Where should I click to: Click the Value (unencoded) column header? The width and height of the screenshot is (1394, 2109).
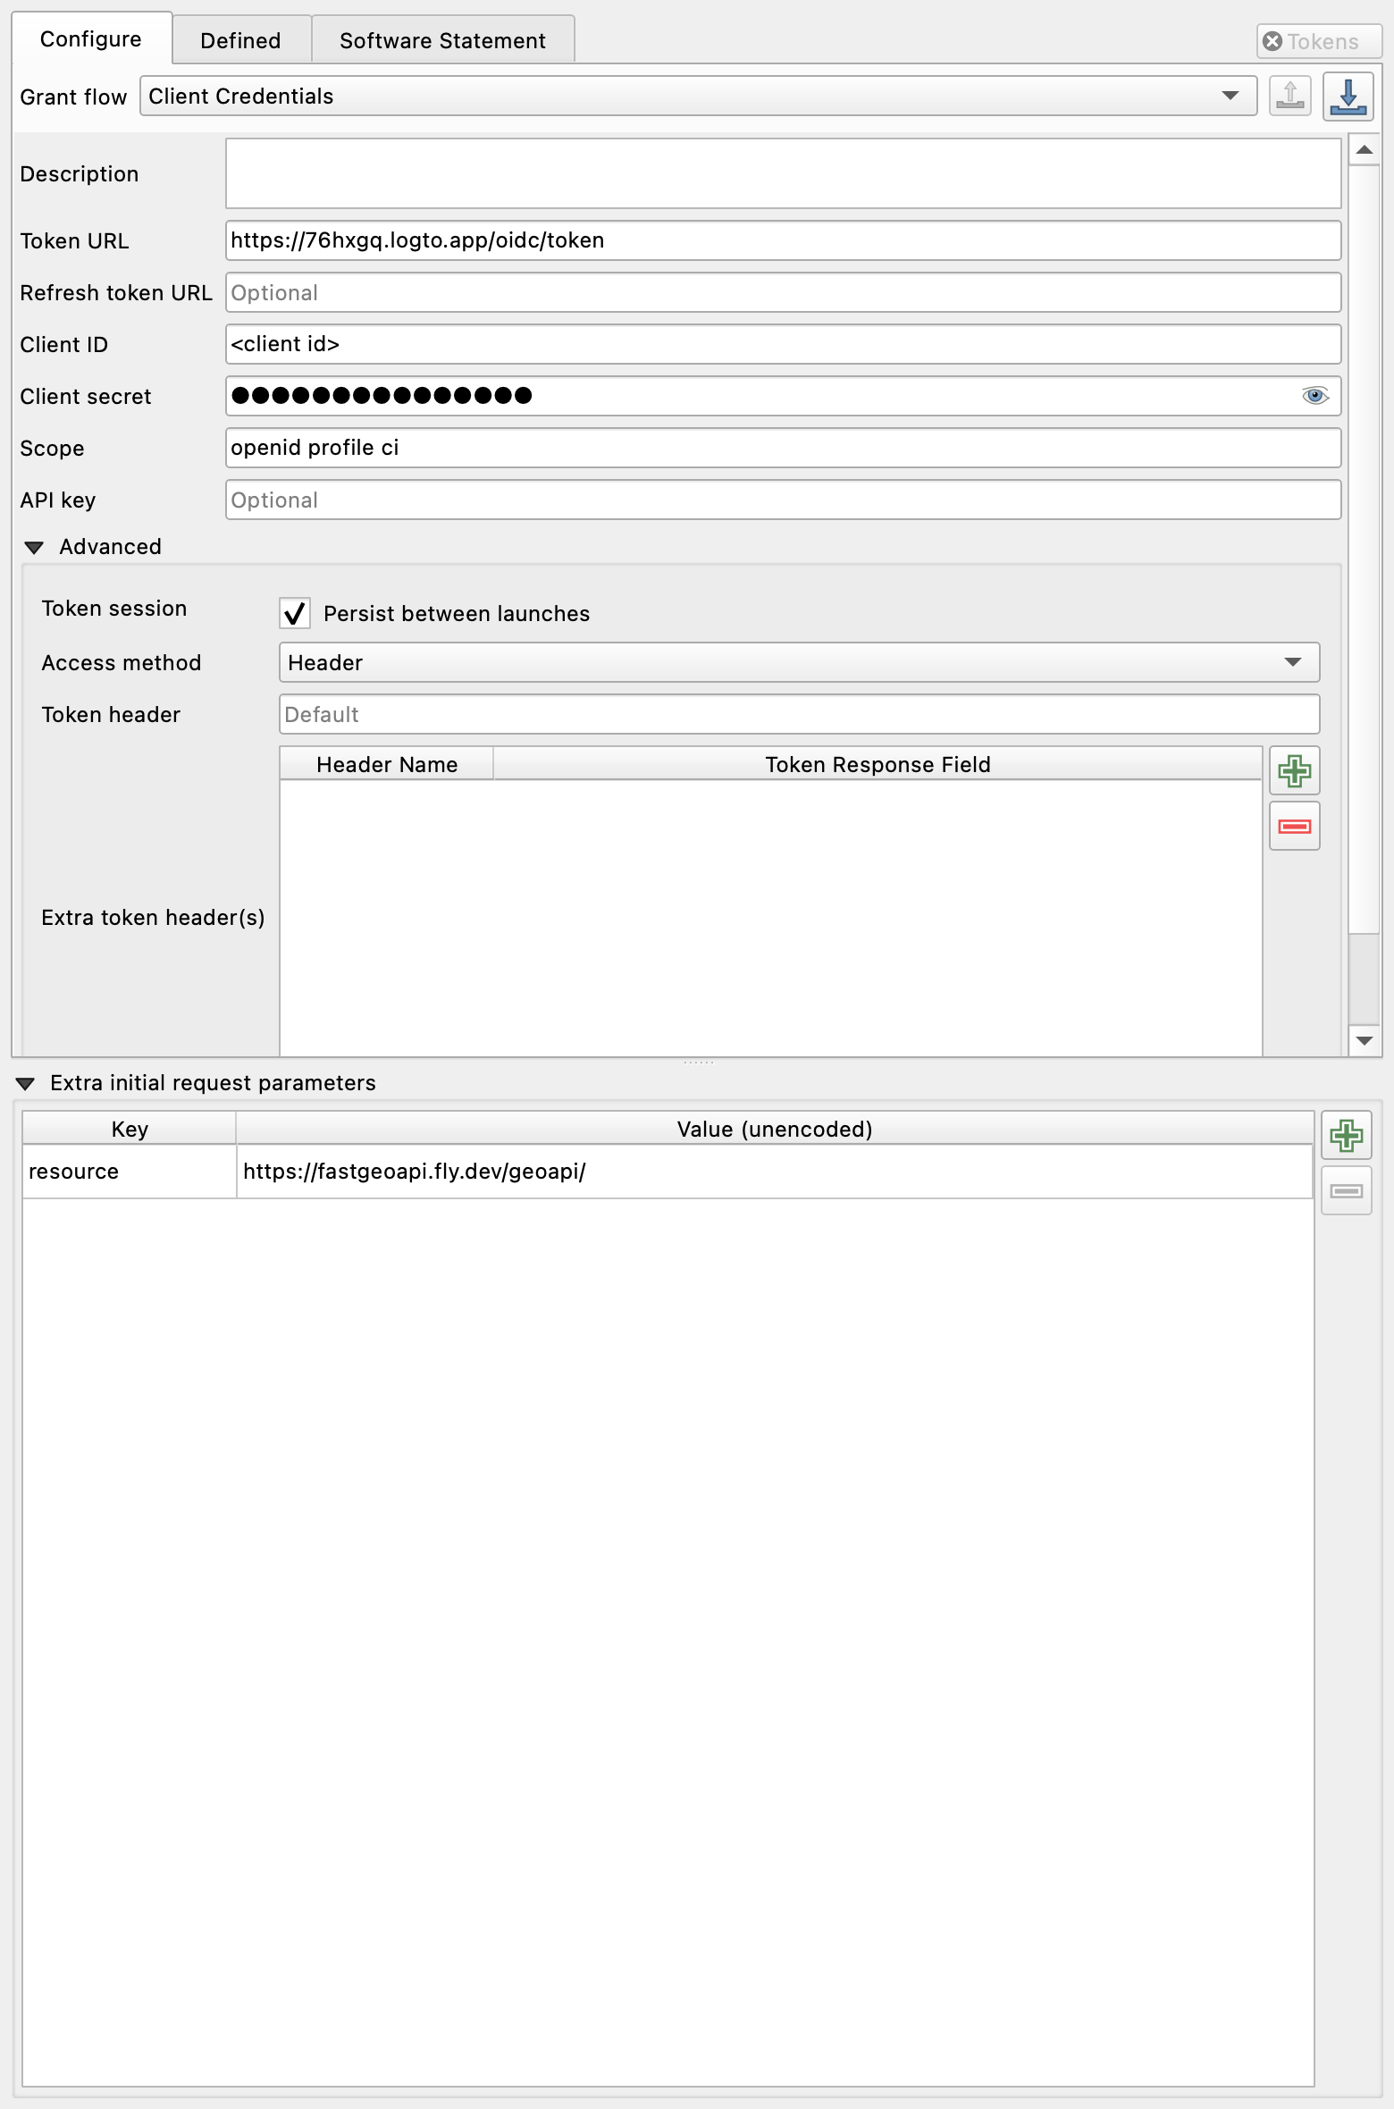click(x=774, y=1129)
